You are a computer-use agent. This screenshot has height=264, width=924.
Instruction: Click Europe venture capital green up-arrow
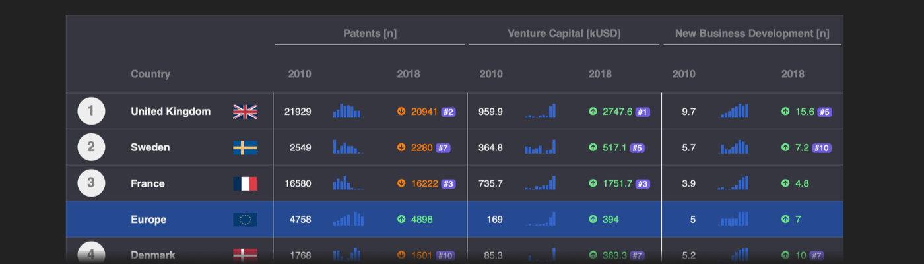click(593, 220)
